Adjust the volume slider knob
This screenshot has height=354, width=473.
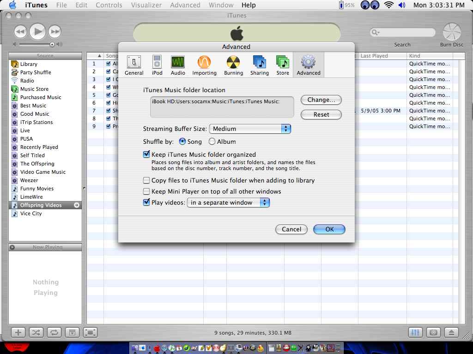(52, 44)
